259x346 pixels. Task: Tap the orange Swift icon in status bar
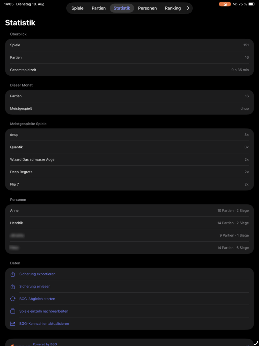[x=225, y=4]
